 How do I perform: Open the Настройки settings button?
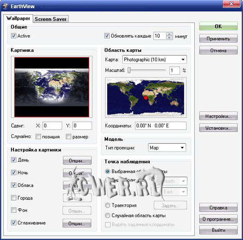pyautogui.click(x=218, y=116)
